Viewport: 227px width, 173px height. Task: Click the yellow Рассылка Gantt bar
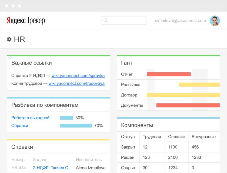click(199, 84)
